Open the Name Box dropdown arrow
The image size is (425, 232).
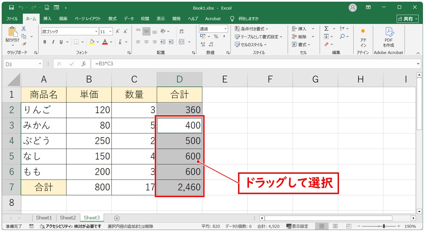[40, 64]
